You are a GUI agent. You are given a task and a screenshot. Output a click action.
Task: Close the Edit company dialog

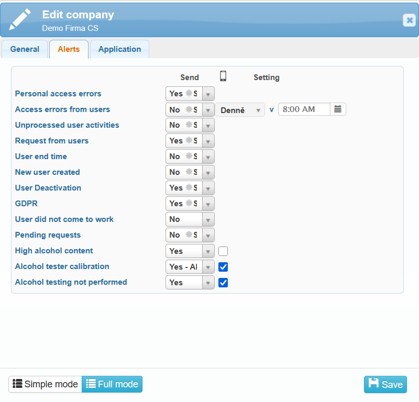[409, 20]
